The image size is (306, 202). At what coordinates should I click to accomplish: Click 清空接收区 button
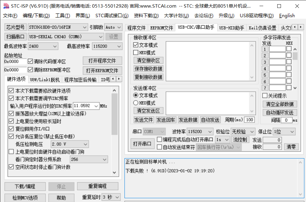click(148, 60)
